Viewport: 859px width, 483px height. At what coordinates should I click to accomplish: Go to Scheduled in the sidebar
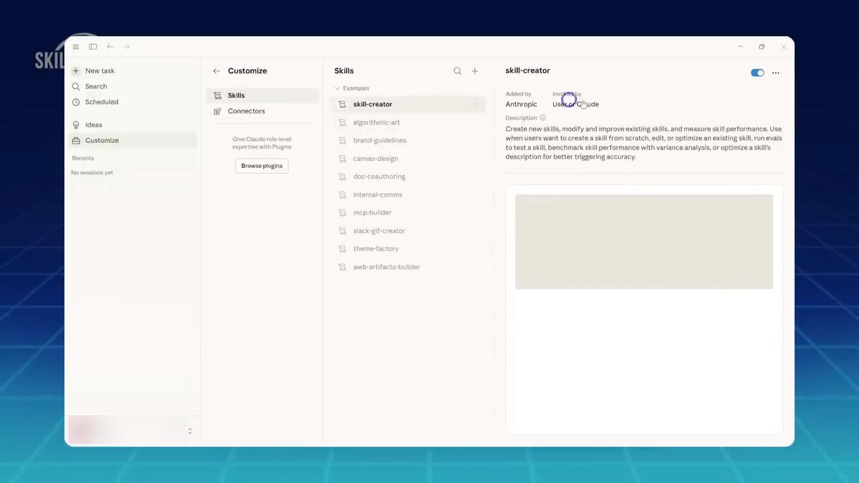click(132, 102)
